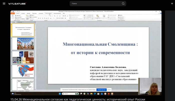Click the search magnifier icon
The height and width of the screenshot is (101, 175).
coord(123,3)
